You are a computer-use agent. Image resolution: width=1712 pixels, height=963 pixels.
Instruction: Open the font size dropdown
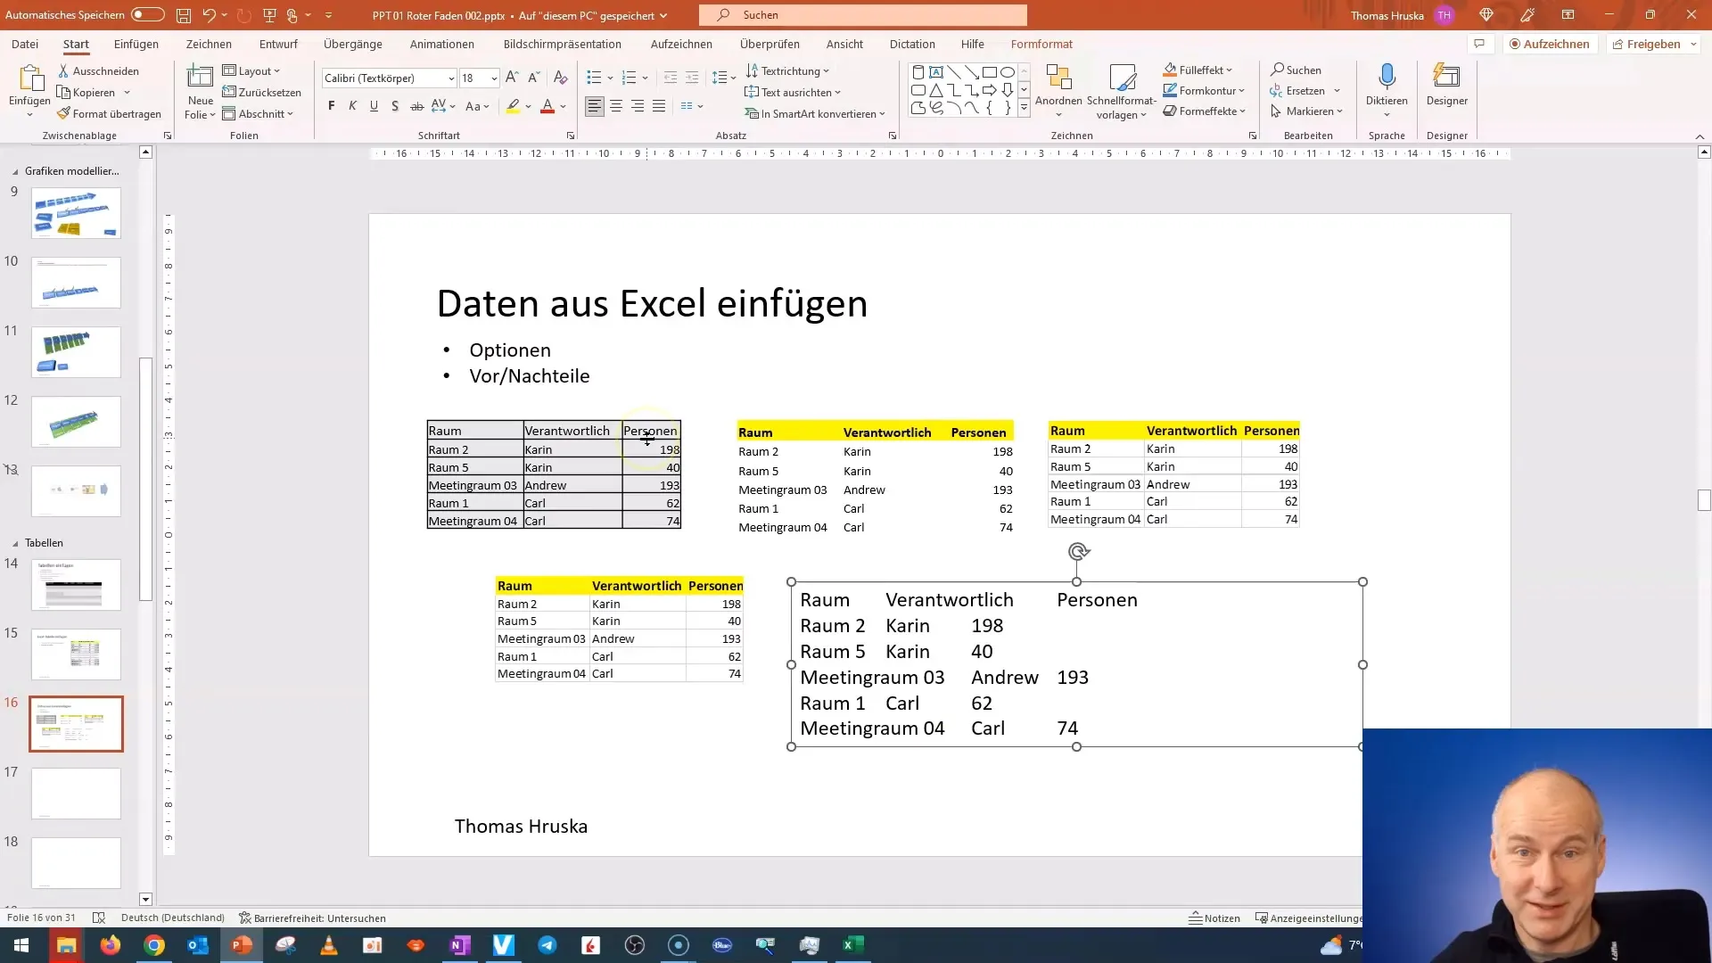click(493, 78)
